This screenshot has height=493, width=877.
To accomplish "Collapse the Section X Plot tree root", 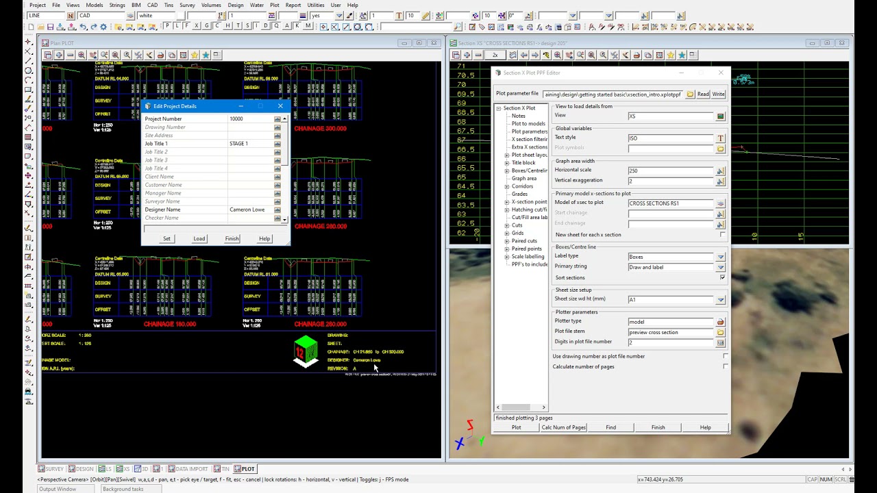I will tap(499, 108).
